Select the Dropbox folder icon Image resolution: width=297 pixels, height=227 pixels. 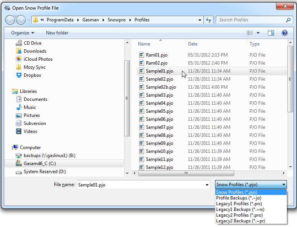[19, 75]
